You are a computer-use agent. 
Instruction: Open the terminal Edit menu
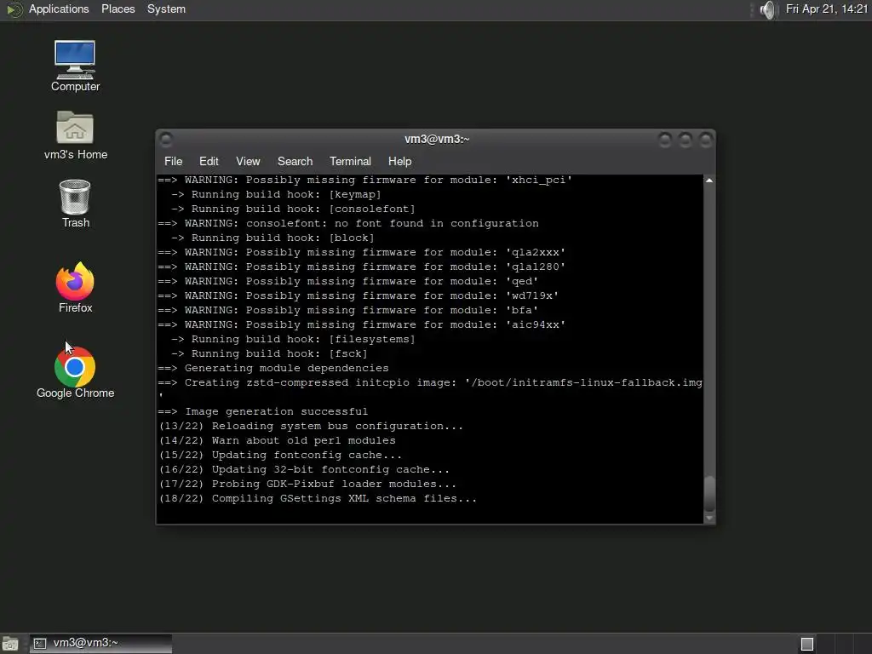(209, 161)
